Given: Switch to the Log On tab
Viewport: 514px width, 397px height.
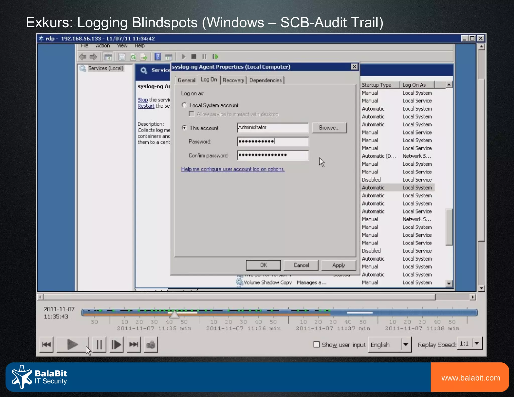Looking at the screenshot, I should tap(209, 80).
